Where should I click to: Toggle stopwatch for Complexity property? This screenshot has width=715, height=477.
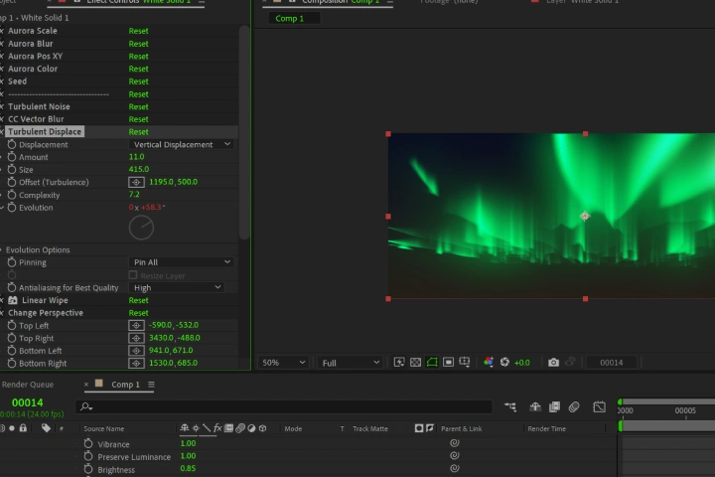pos(12,195)
